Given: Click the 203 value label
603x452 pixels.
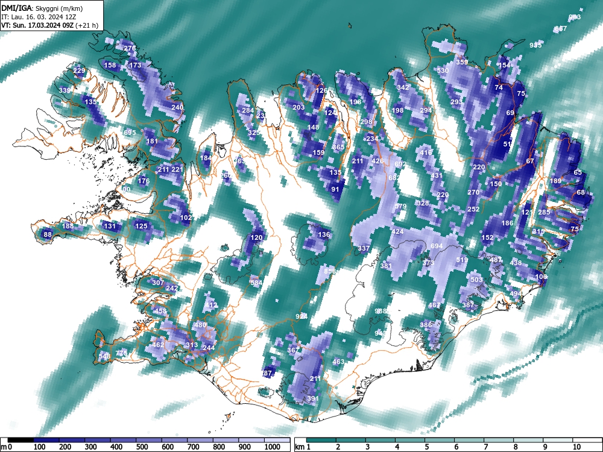Looking at the screenshot, I should [x=298, y=107].
